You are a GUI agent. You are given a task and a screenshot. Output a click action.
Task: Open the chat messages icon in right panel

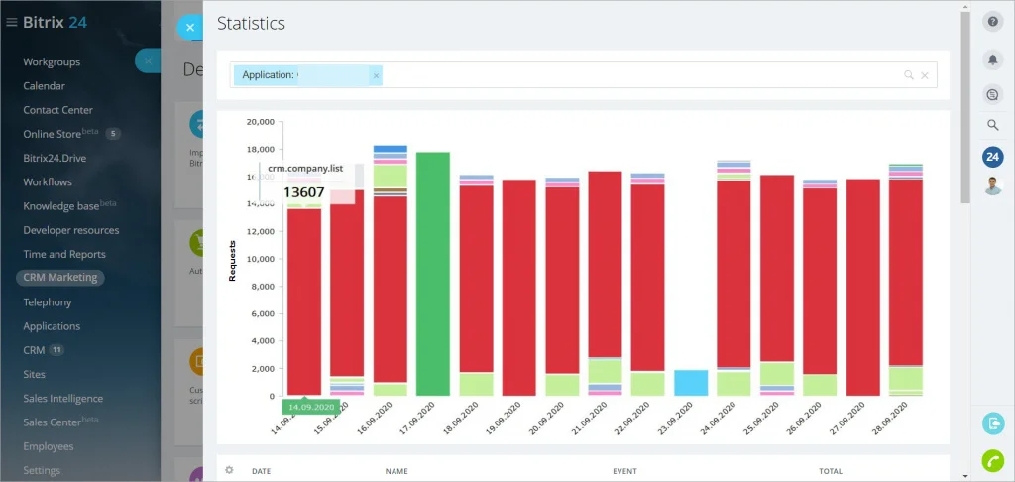(x=992, y=94)
